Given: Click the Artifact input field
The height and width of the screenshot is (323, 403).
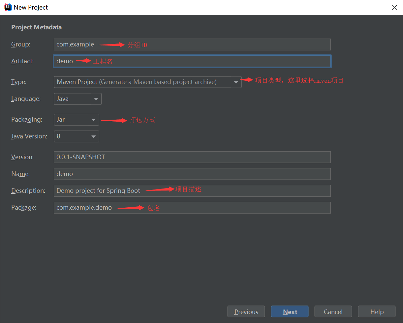Looking at the screenshot, I should click(192, 61).
